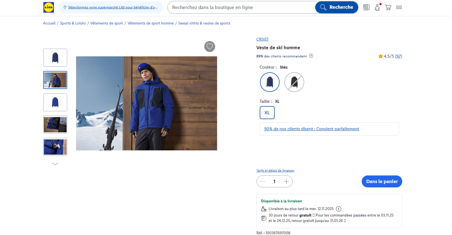Open Vêtements de sport homme breadcrumb
452x235 pixels.
tap(151, 23)
